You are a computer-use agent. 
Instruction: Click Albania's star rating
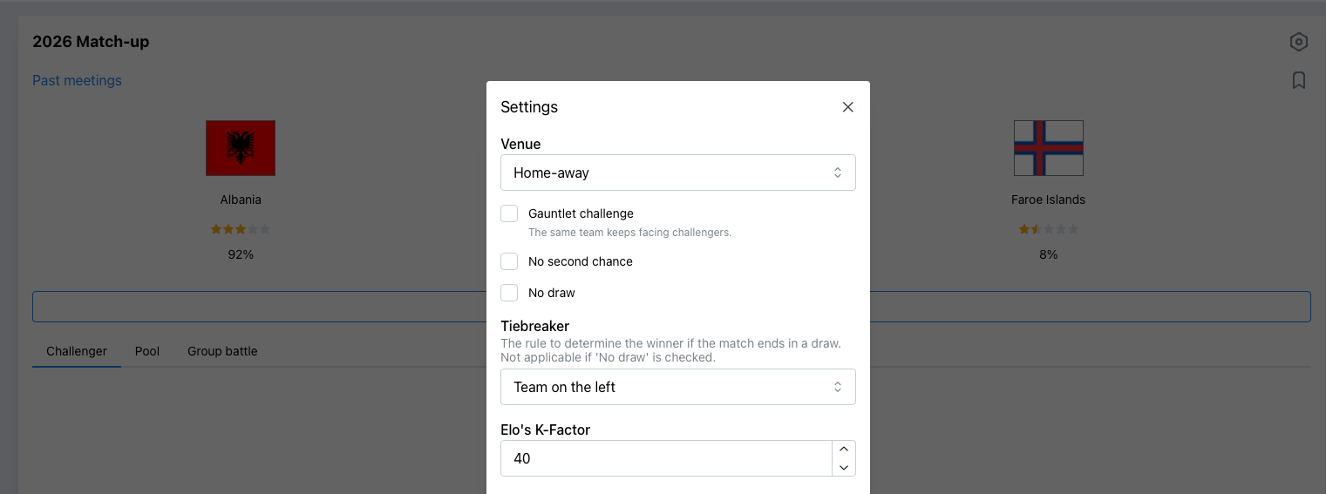tap(241, 229)
